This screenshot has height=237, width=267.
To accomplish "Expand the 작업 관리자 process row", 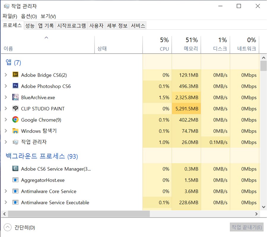I will [x=6, y=142].
